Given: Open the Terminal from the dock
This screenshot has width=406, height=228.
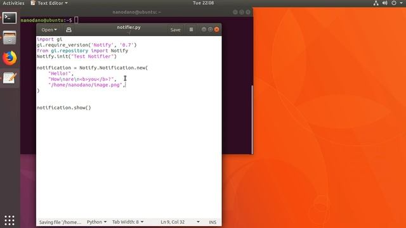Looking at the screenshot, I should (10, 18).
